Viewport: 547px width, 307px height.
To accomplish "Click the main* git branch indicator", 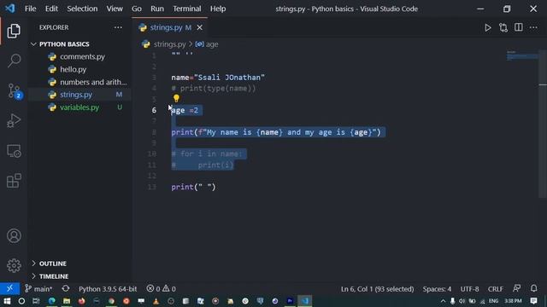I will [x=38, y=288].
